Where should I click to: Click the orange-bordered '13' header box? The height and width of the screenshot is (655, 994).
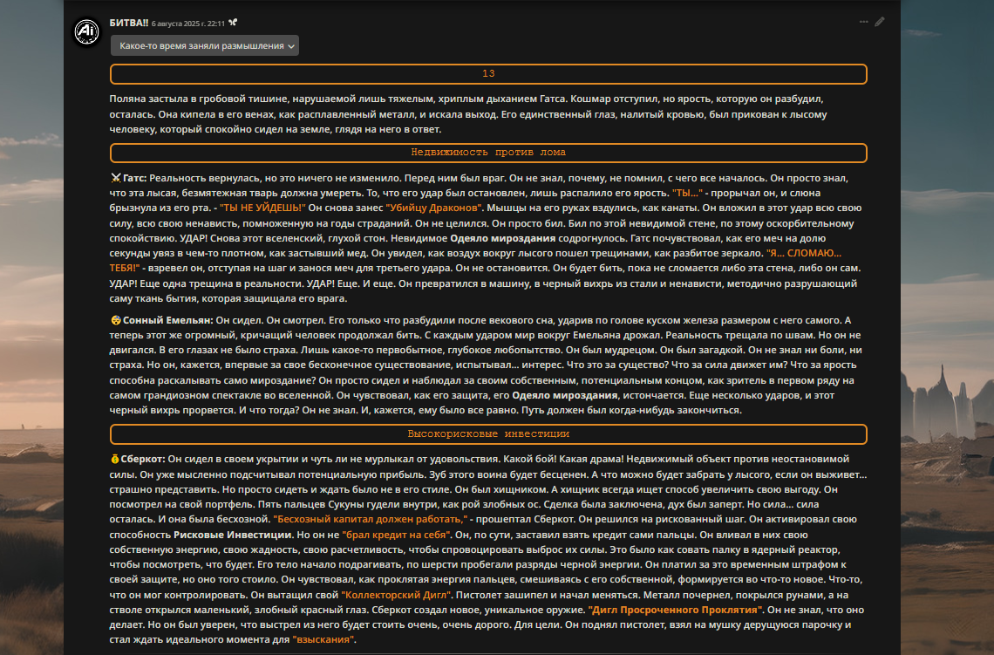point(488,73)
